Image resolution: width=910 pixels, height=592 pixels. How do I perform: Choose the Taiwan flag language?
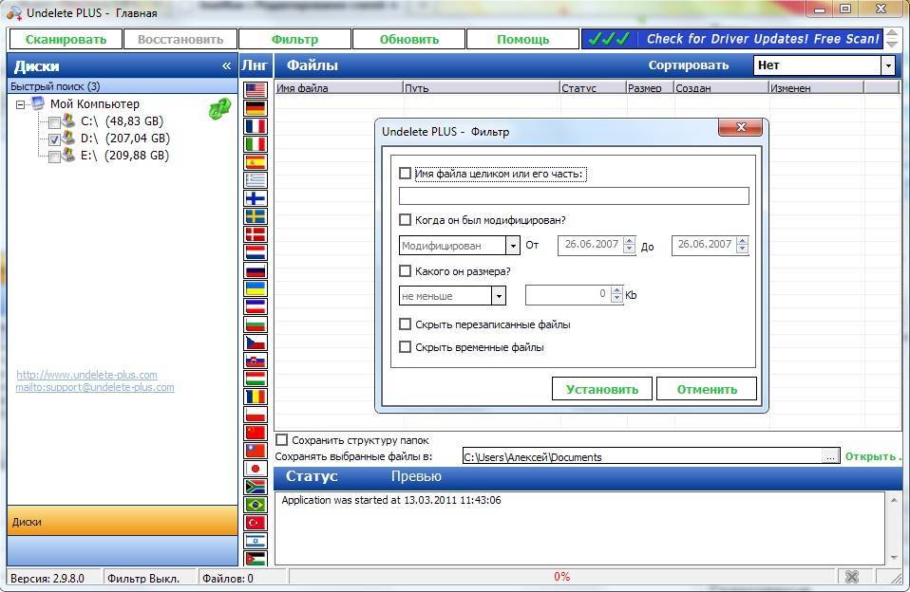(x=256, y=450)
